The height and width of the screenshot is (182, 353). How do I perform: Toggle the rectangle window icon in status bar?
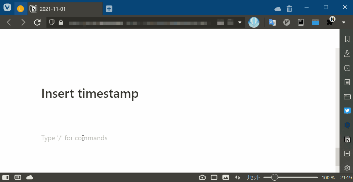(214, 178)
